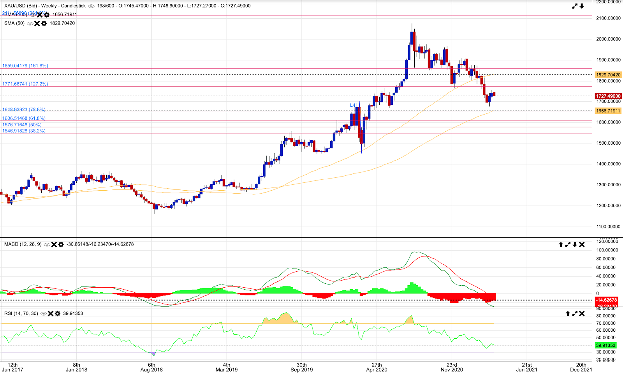Select the 1576.71648 (50%) Fibonacci level label
Viewport: 623px width, 373px height.
tap(22, 125)
